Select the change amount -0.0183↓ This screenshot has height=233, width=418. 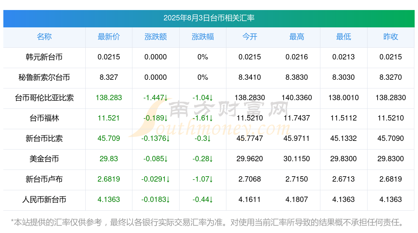pos(155,200)
